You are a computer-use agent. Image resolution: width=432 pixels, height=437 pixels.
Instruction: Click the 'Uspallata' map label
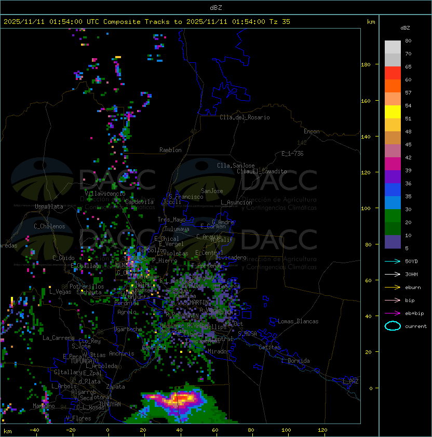pos(49,207)
